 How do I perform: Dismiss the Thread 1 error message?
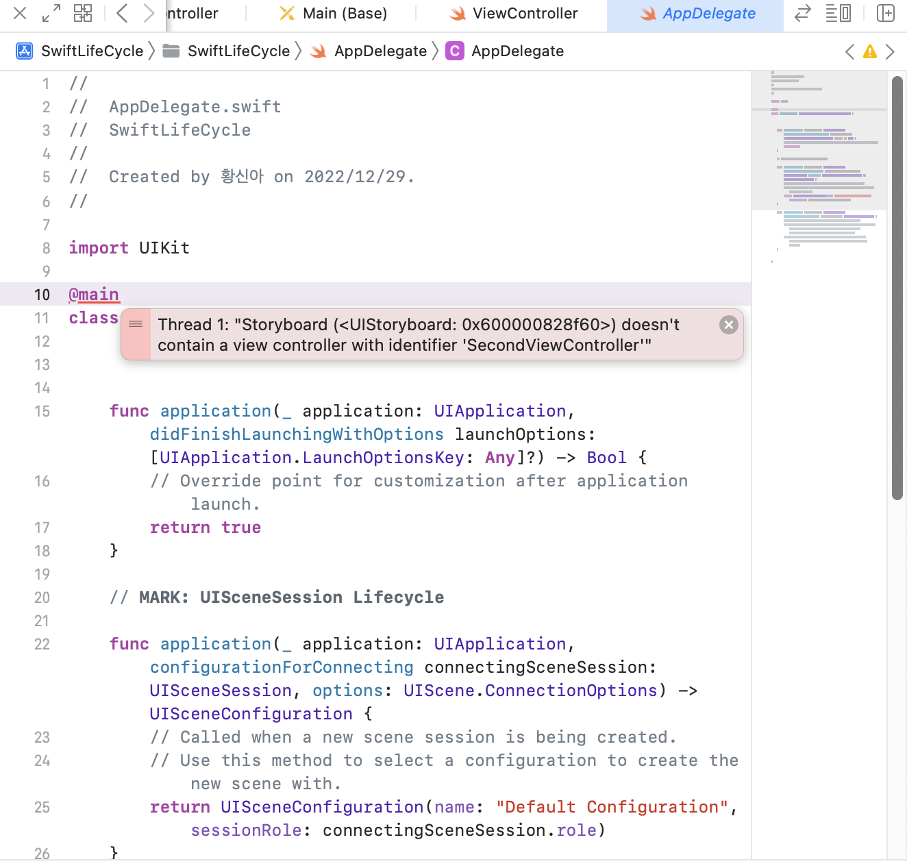pyautogui.click(x=729, y=325)
